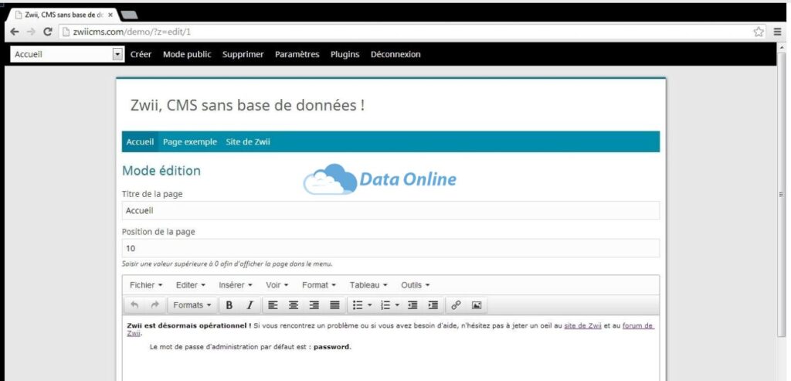Open the Chrome hamburger menu
Viewport: 791px width, 381px height.
(x=777, y=32)
